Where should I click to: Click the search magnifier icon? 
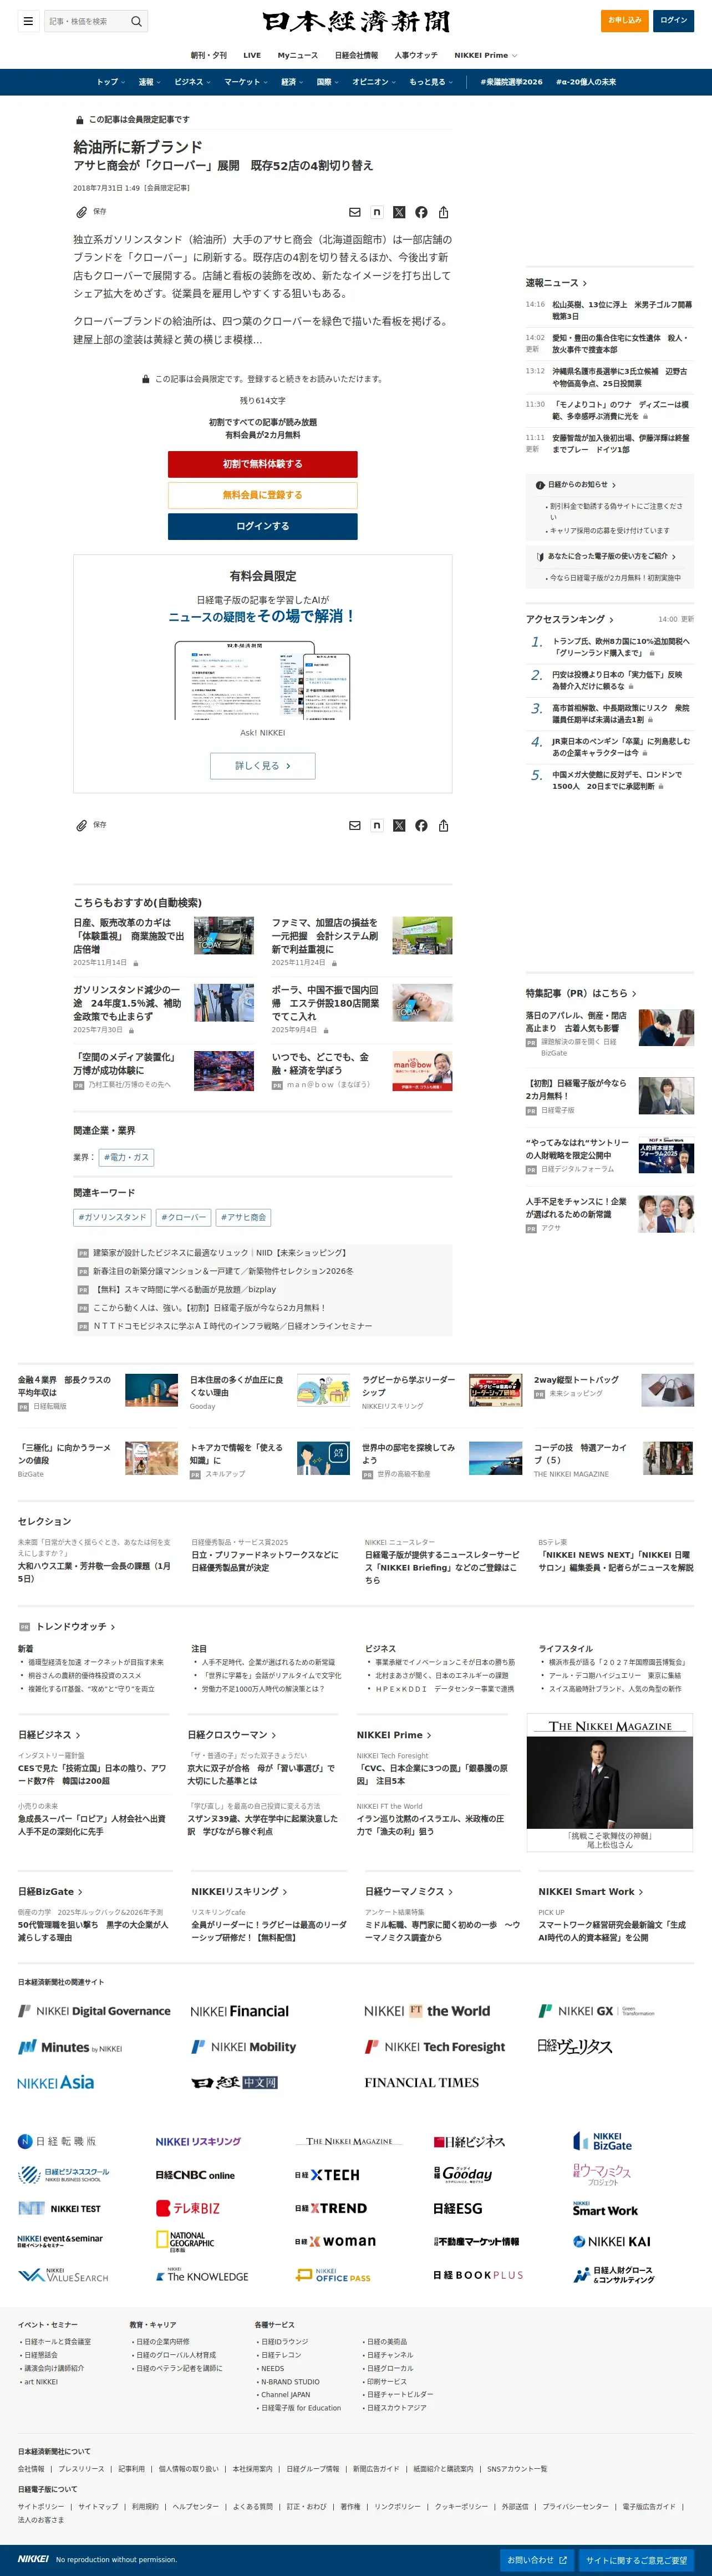pyautogui.click(x=137, y=21)
